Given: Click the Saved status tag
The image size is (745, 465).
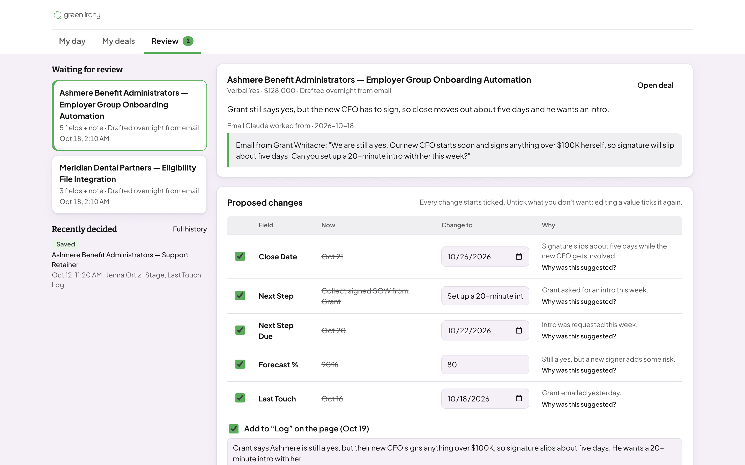Looking at the screenshot, I should pyautogui.click(x=65, y=244).
